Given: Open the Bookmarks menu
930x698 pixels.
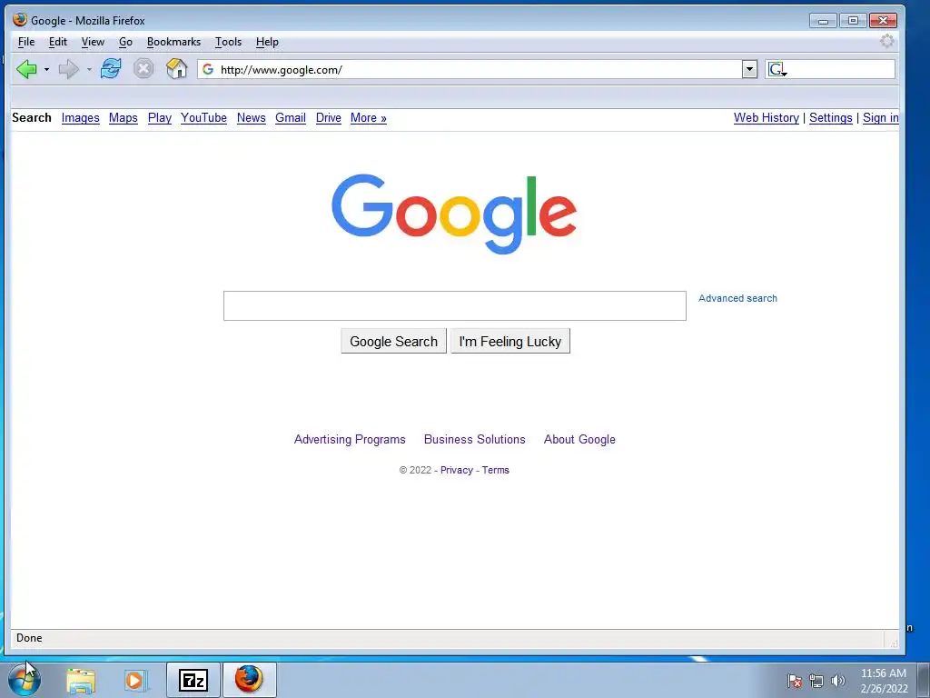Looking at the screenshot, I should 173,42.
